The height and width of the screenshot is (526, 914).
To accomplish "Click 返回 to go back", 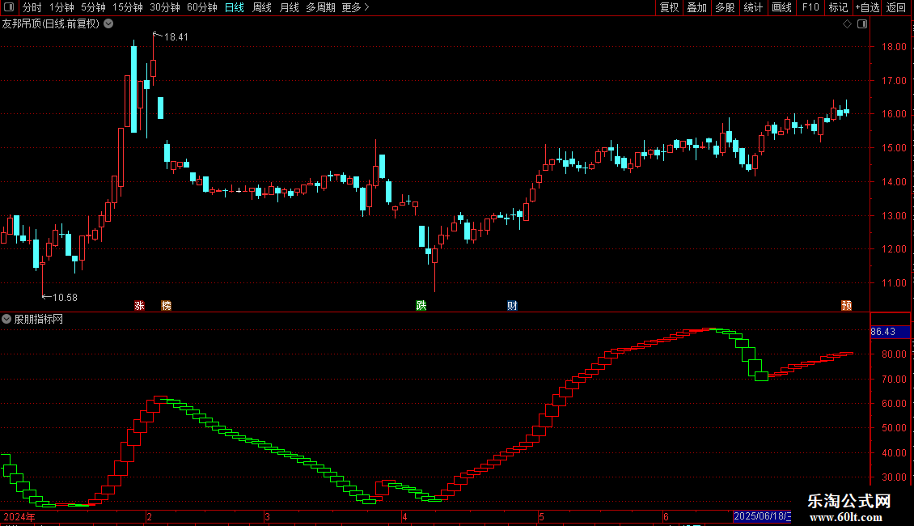I will [896, 7].
